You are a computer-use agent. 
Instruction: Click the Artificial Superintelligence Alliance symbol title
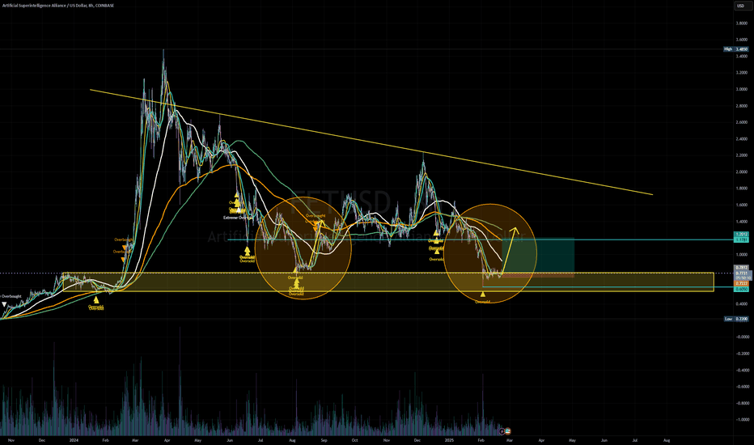coord(57,6)
